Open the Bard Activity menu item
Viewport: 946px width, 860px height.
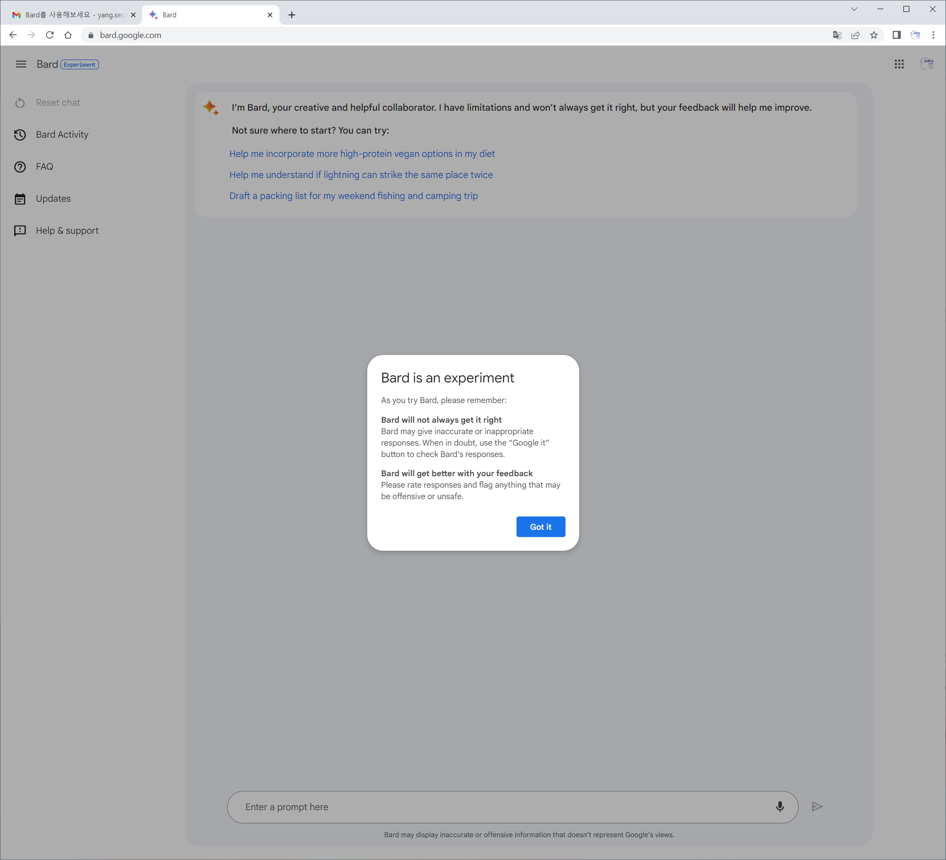click(x=62, y=134)
